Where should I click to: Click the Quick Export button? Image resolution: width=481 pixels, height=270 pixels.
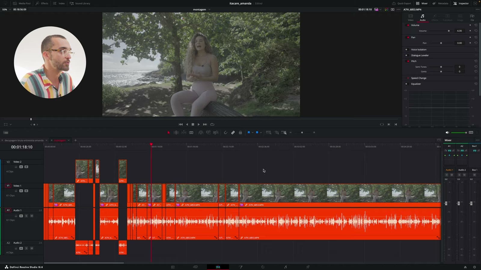pyautogui.click(x=401, y=3)
